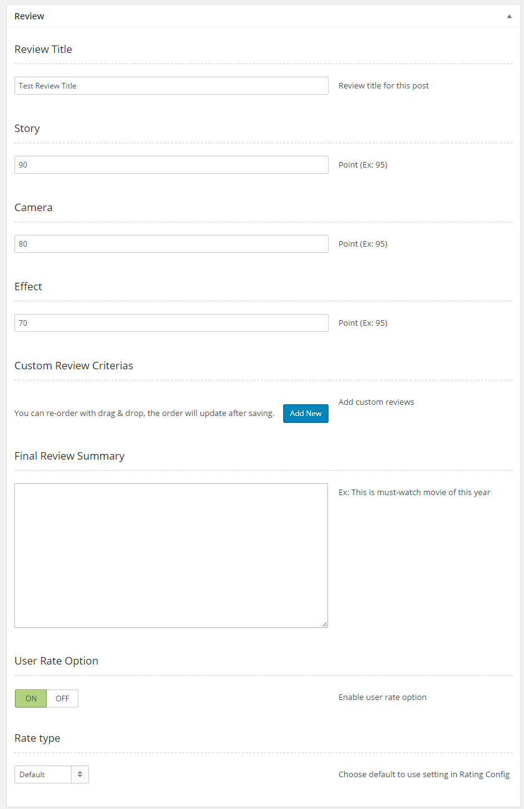Click the 'Enable user rate option' description
Screen dimensions: 524x809
pos(382,698)
